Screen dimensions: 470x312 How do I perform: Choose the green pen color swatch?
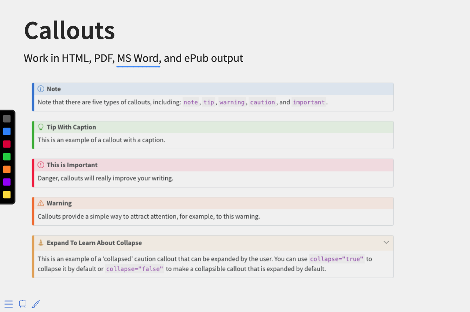(7, 157)
